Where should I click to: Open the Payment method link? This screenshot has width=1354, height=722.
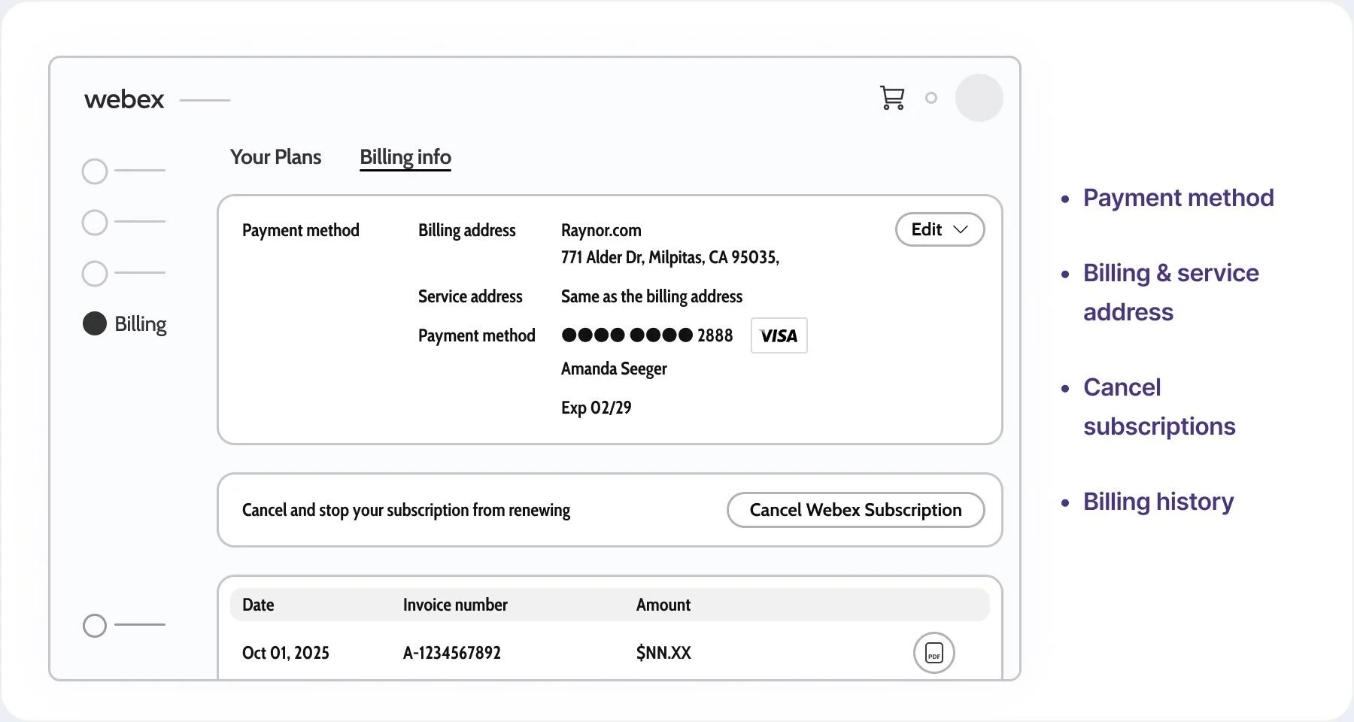click(1178, 198)
